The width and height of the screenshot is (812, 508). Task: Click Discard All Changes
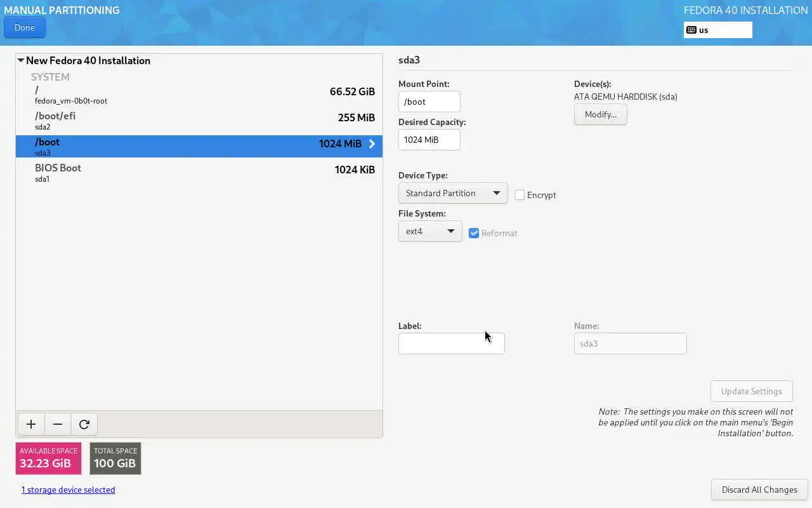pos(759,490)
